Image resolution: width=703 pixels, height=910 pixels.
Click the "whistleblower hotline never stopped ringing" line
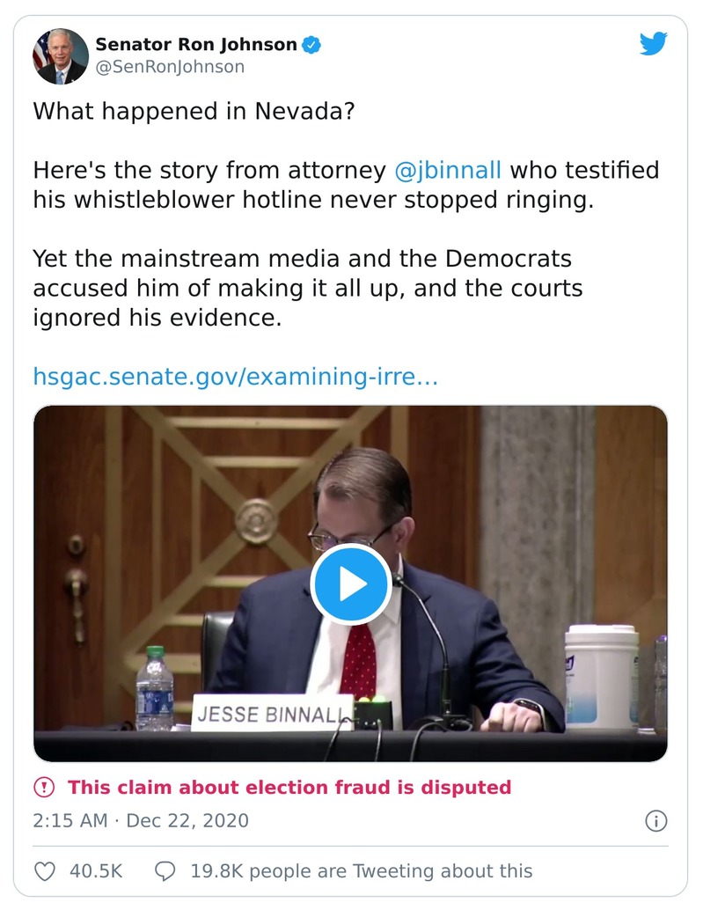(x=313, y=199)
